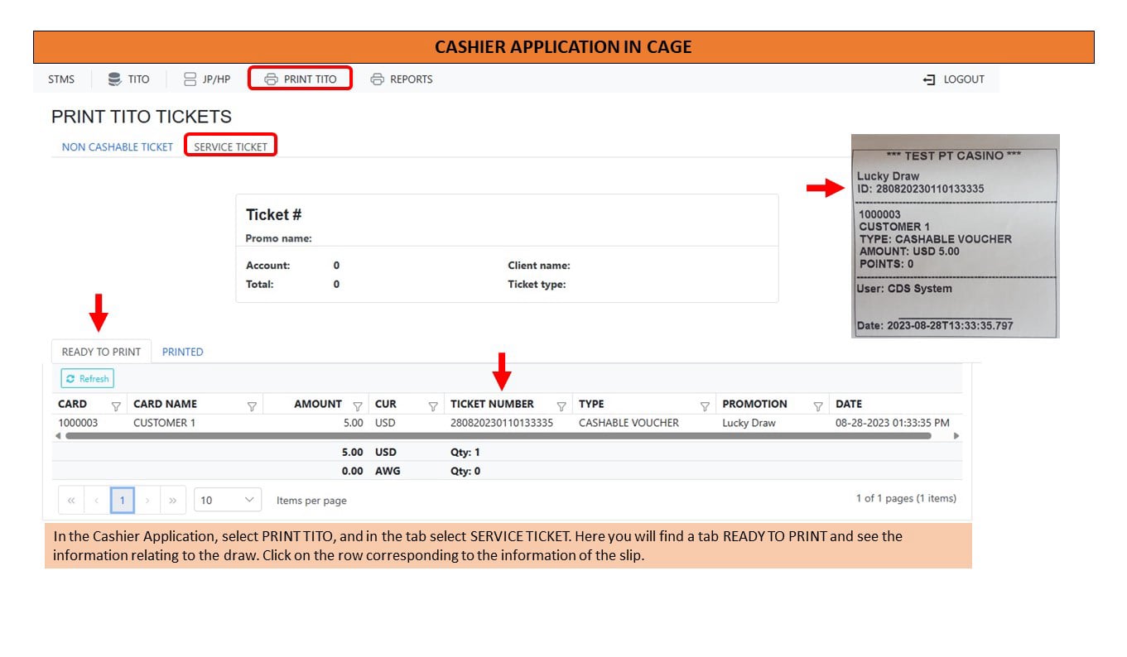Image resolution: width=1127 pixels, height=657 pixels.
Task: Switch to the SERVICE TICKET tab
Action: click(231, 146)
